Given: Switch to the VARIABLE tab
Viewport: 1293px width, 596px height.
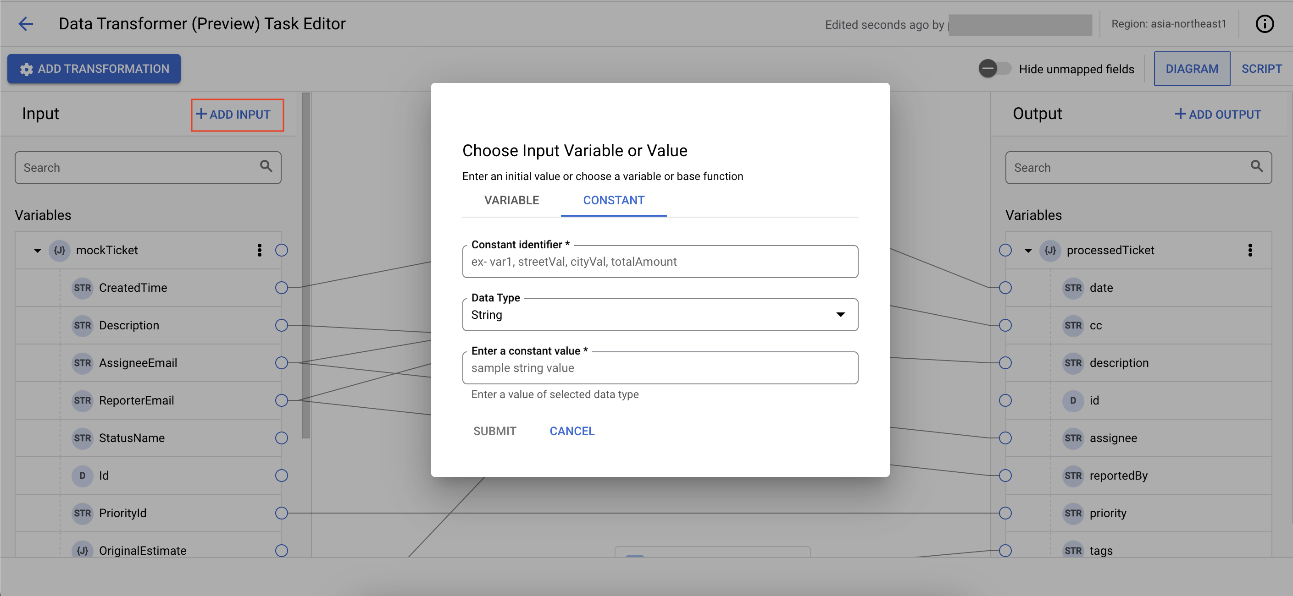Looking at the screenshot, I should 511,200.
